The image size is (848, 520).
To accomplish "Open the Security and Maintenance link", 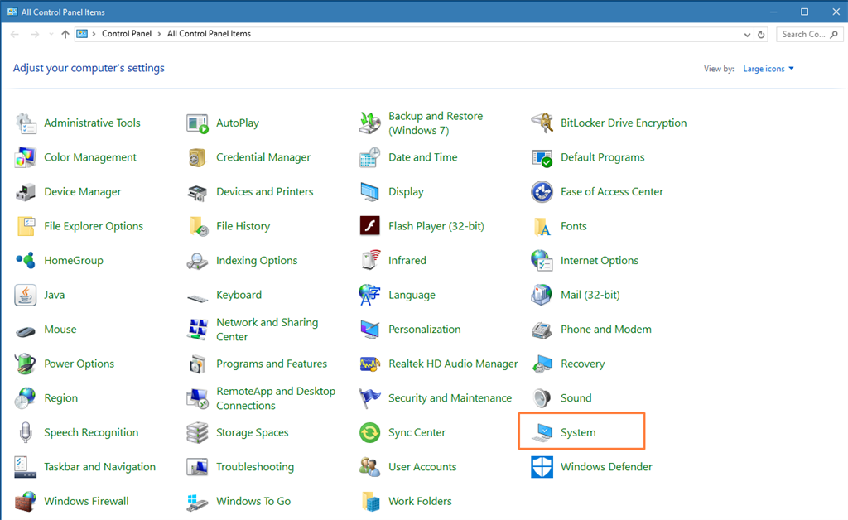I will (x=450, y=398).
